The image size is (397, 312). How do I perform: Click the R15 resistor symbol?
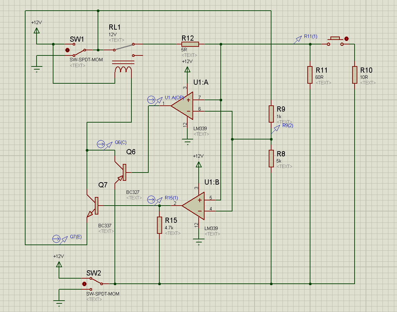159,225
